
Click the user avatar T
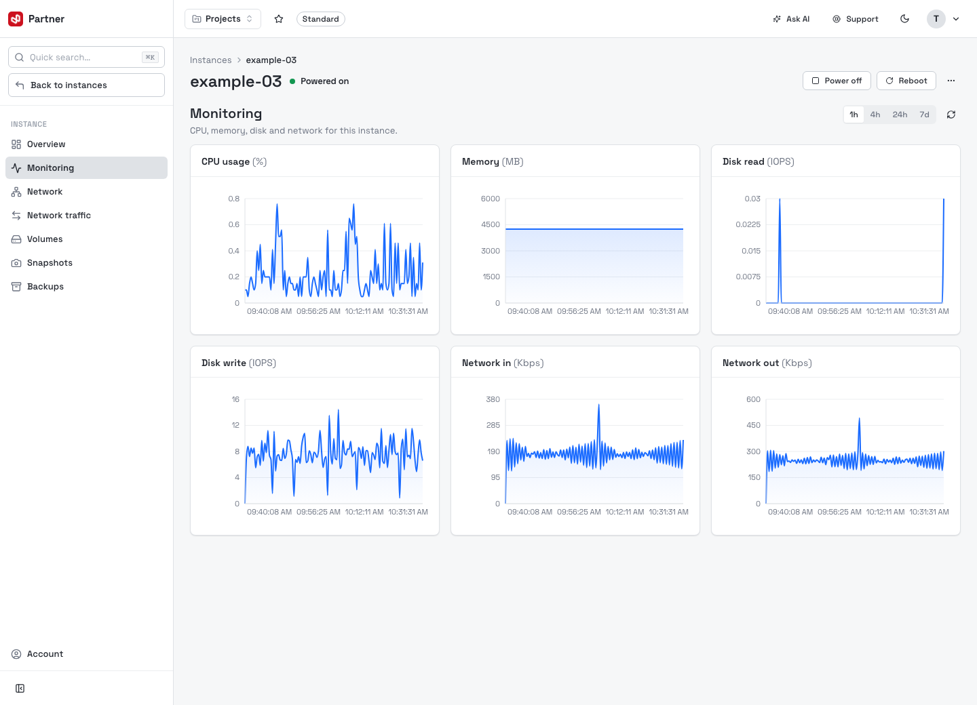(x=936, y=19)
